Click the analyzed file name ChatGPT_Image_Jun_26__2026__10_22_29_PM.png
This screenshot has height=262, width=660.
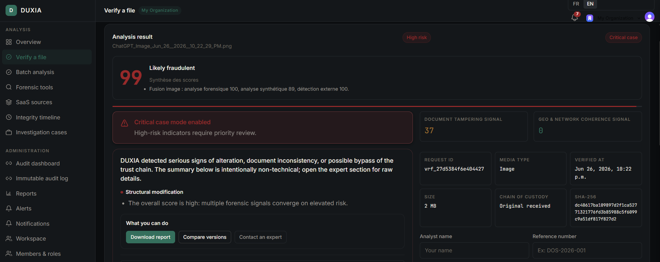coord(172,46)
